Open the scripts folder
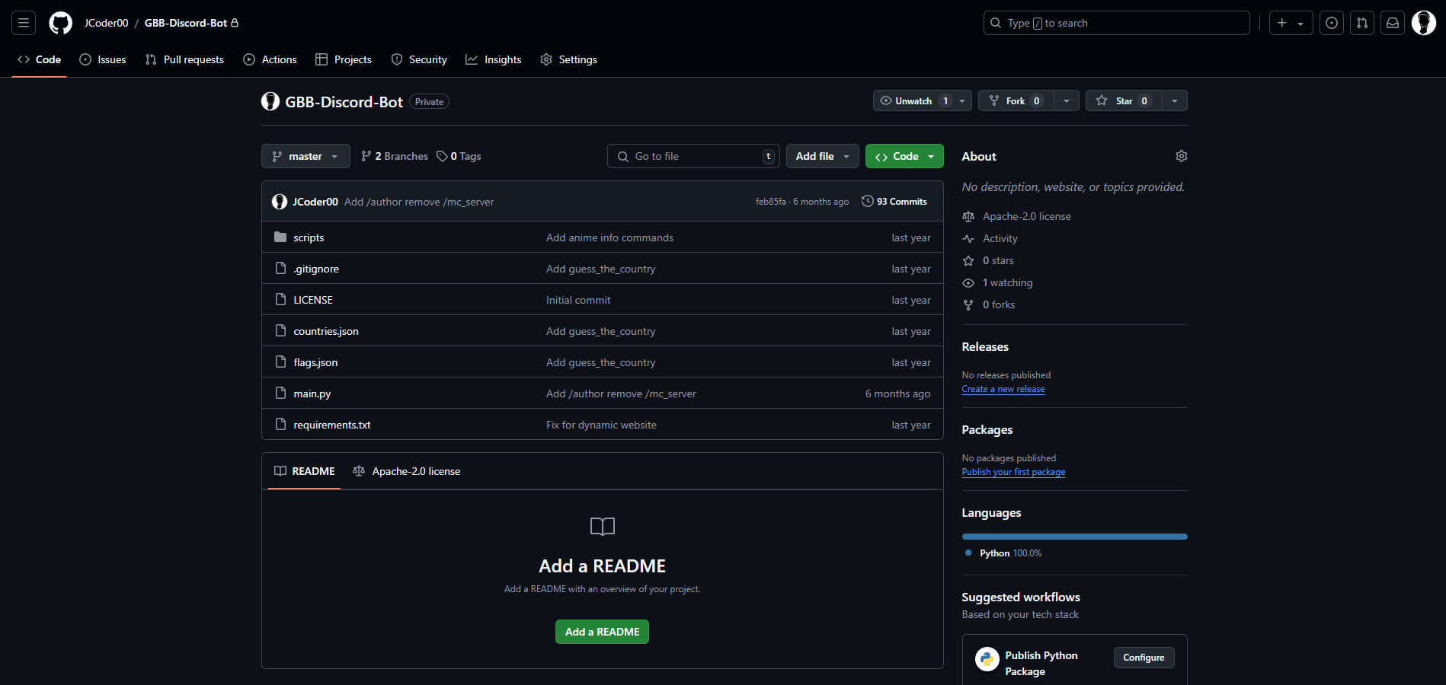 (x=309, y=237)
